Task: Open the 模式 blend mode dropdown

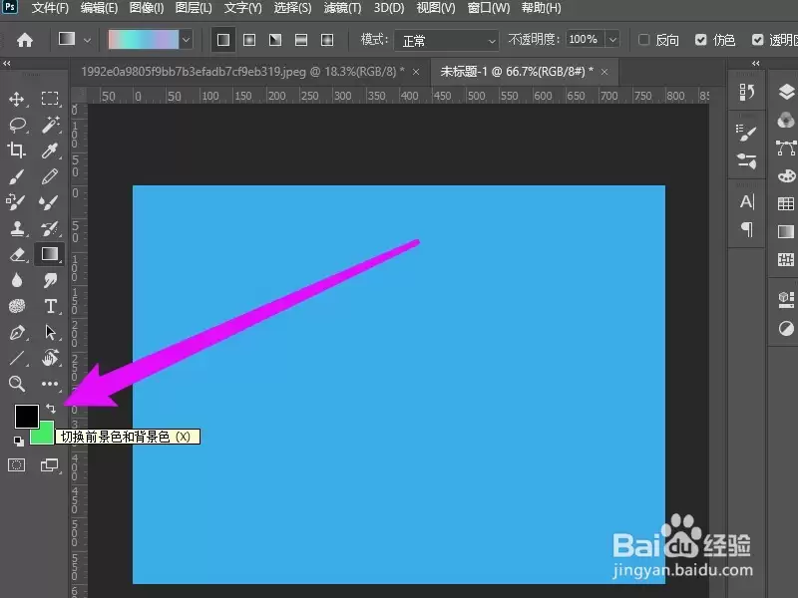Action: point(446,40)
